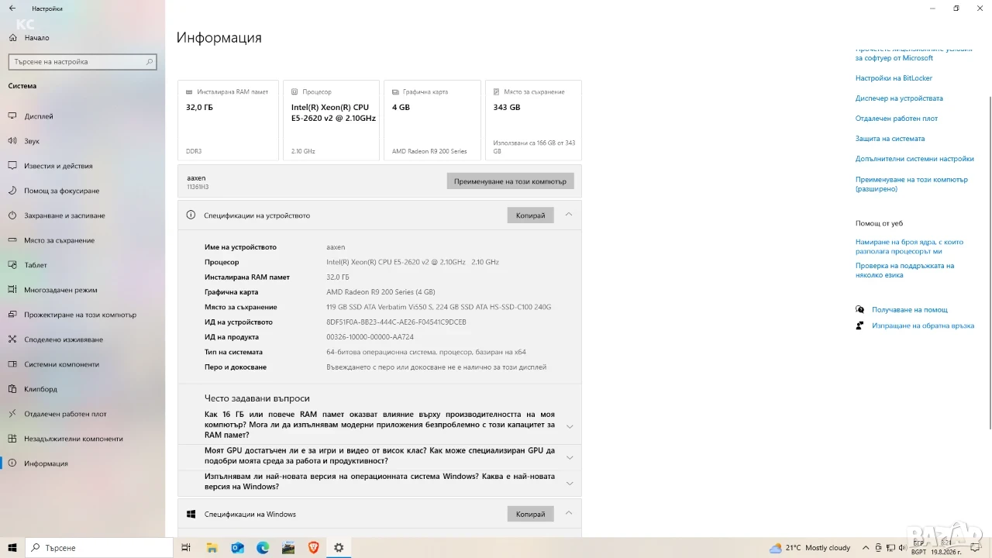Select the device ID value text

tap(396, 322)
